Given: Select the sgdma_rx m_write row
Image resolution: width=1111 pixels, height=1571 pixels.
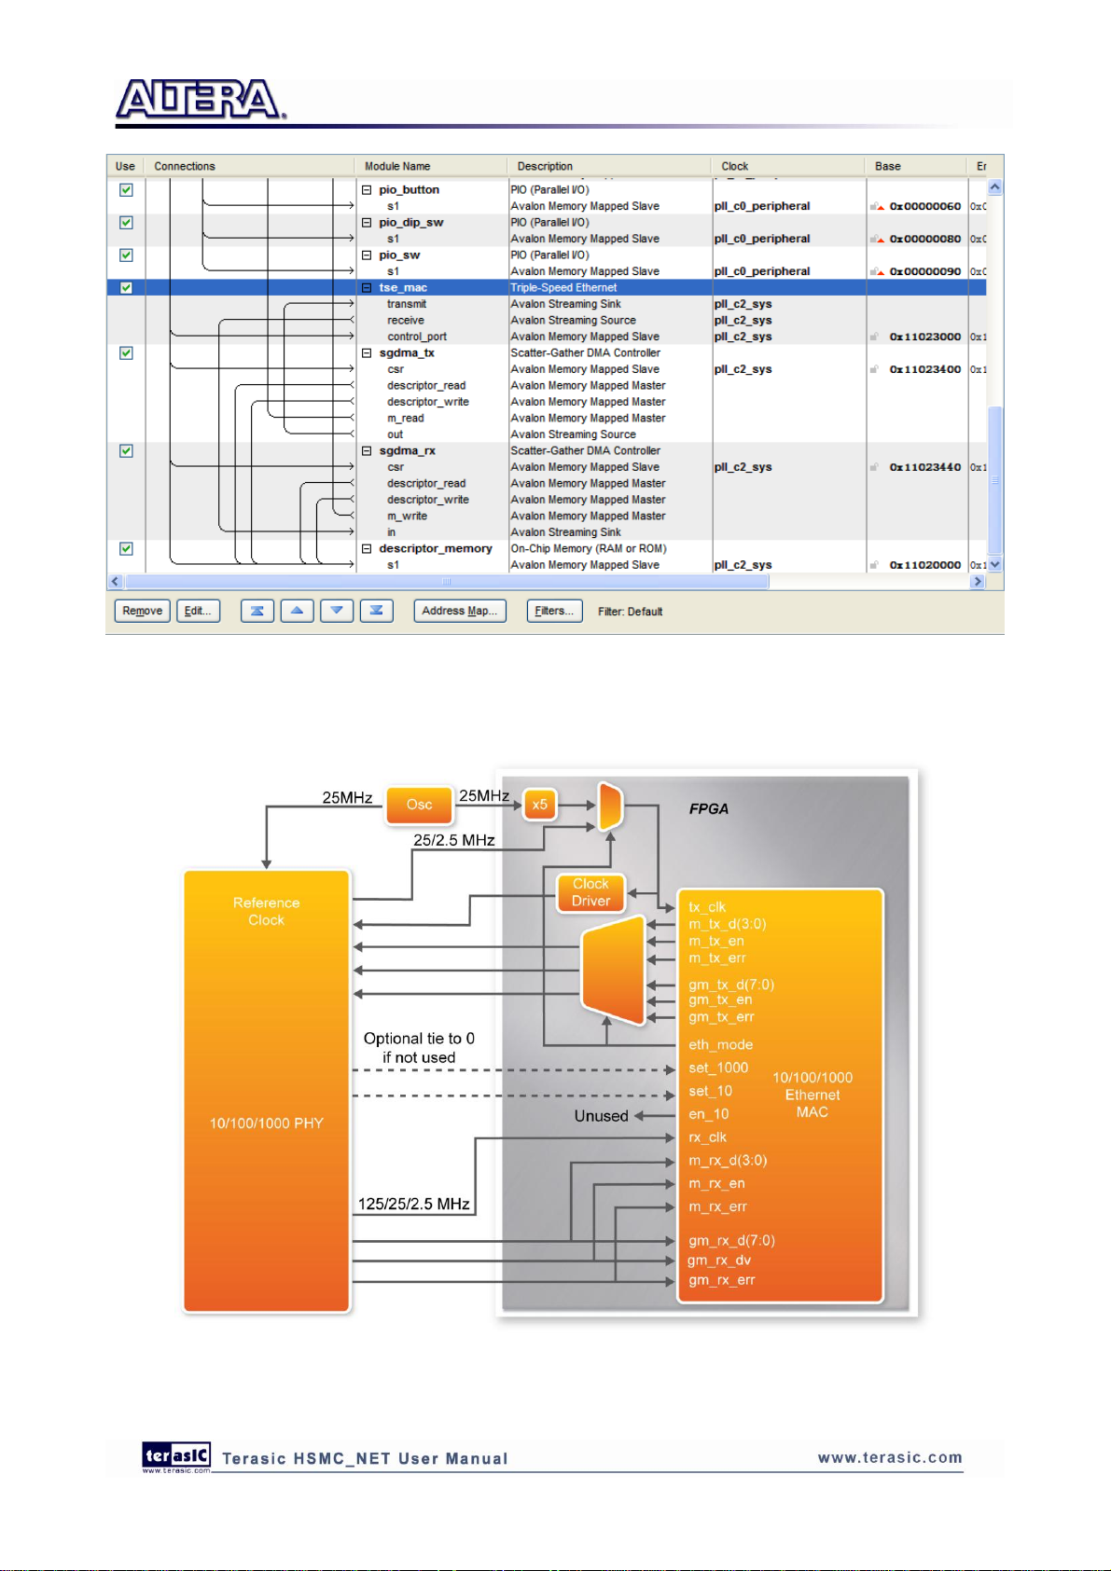Looking at the screenshot, I should [x=547, y=517].
